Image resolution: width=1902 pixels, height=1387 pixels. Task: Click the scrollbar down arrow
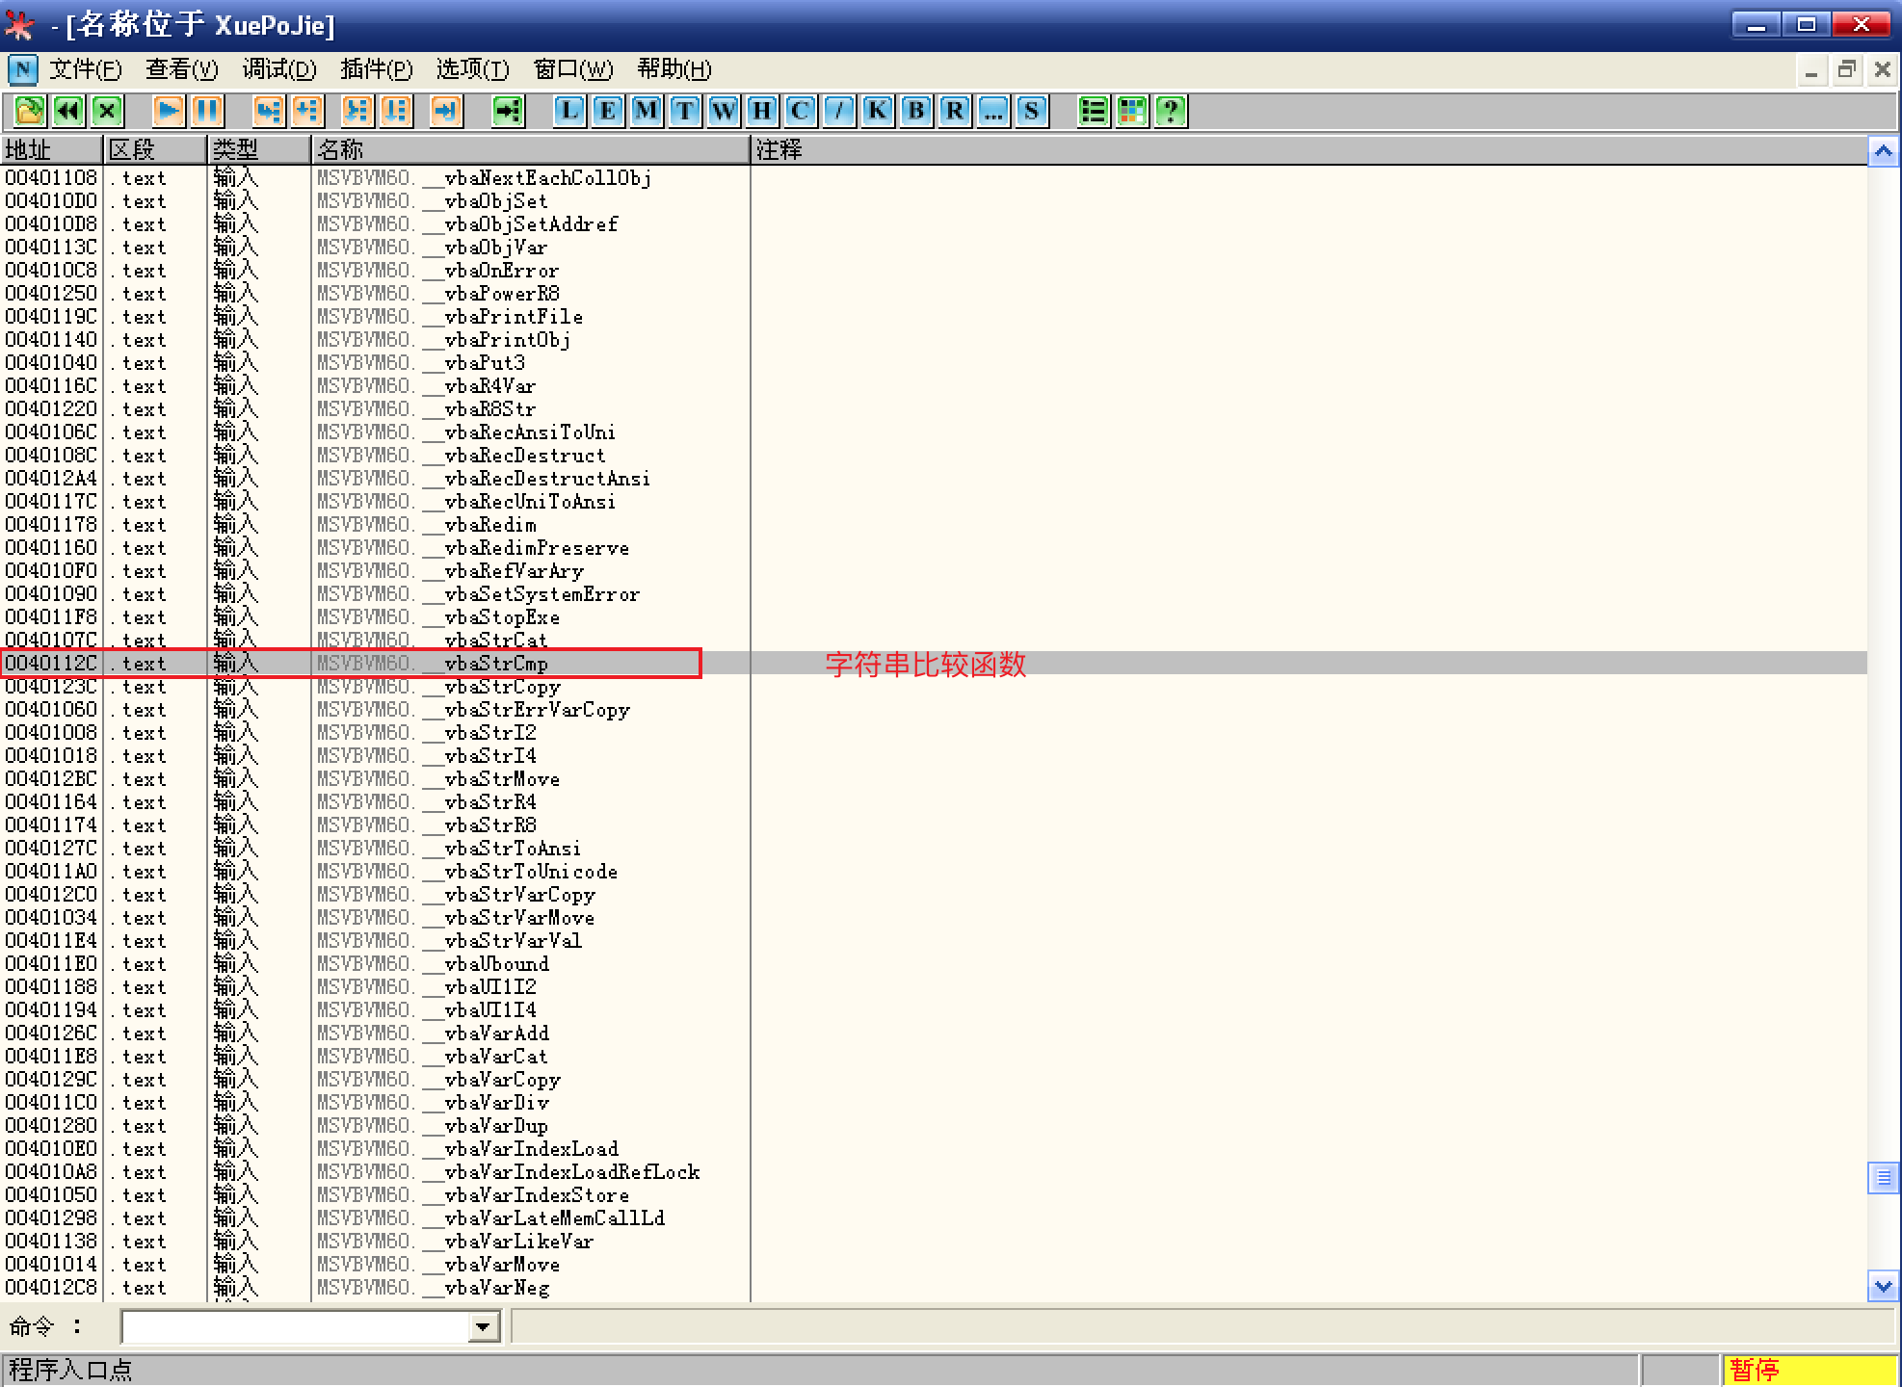1883,1285
